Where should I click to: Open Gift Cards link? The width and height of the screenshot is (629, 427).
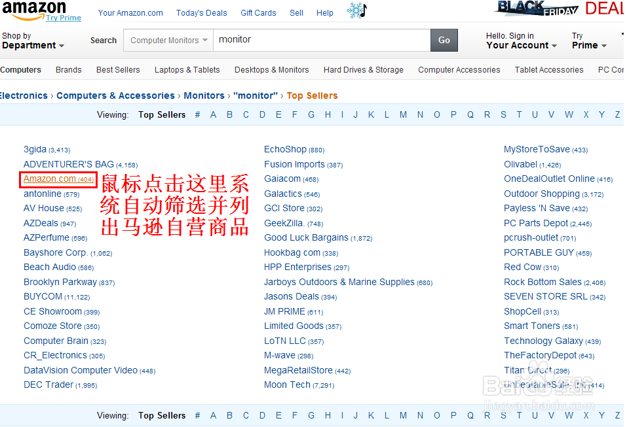pos(258,13)
